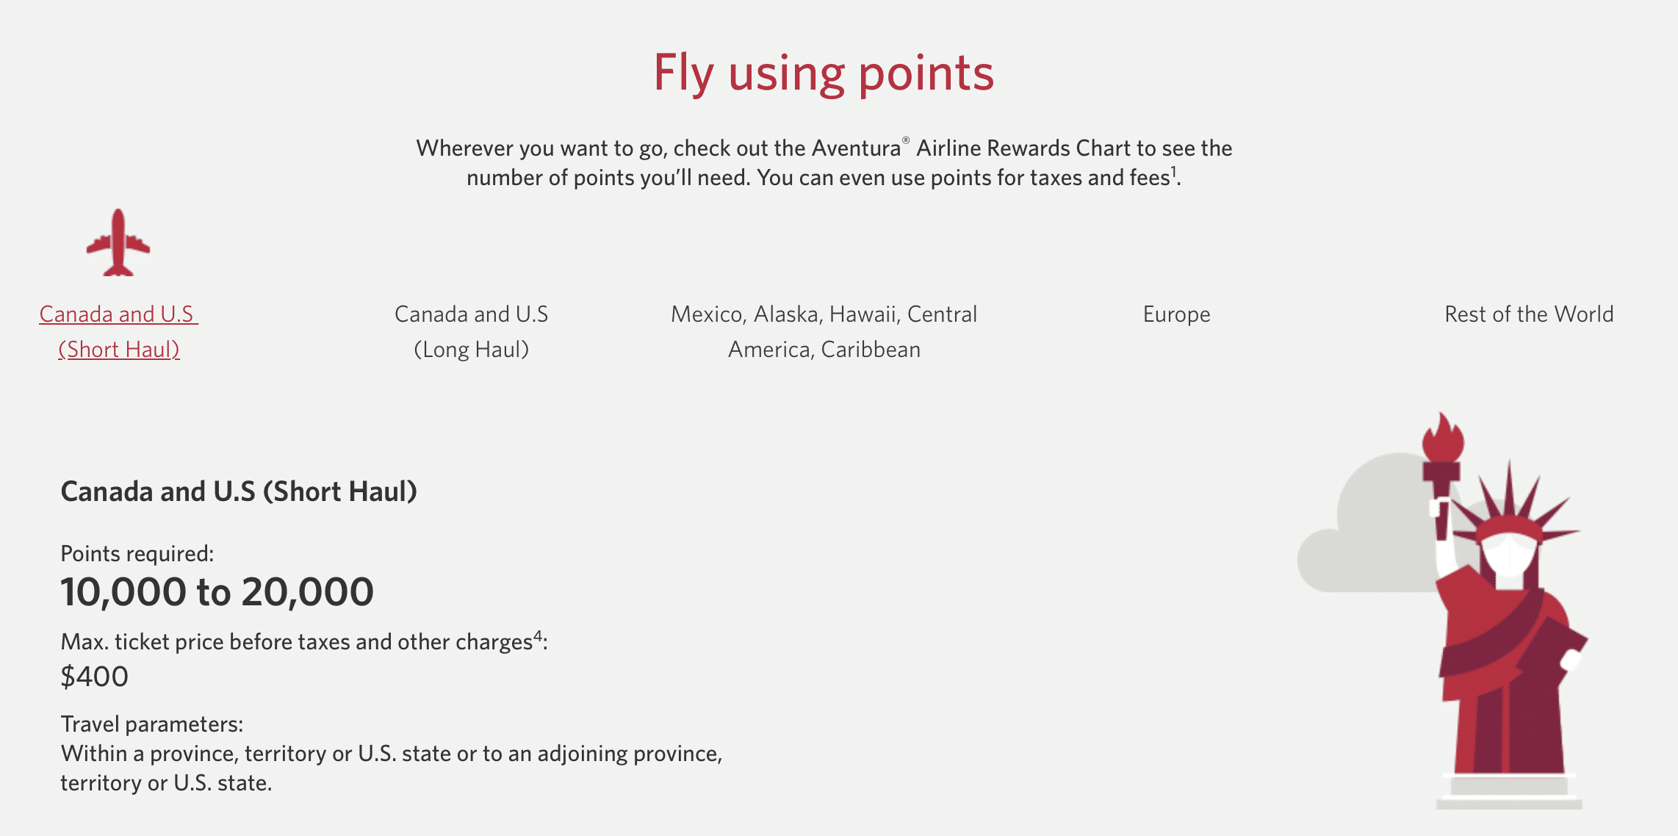Click the Statue of Liberty illustration
This screenshot has height=836, width=1678.
[x=1506, y=646]
